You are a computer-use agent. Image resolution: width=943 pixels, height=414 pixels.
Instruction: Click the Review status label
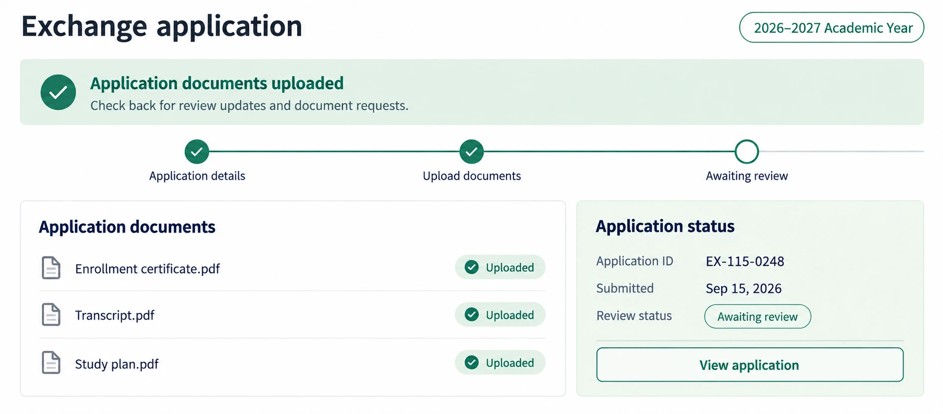(x=634, y=316)
